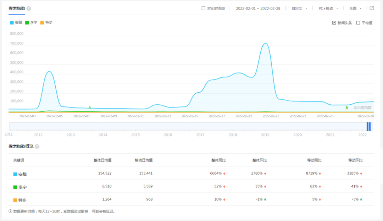Click the up arrow next to 10%

(x=224, y=199)
